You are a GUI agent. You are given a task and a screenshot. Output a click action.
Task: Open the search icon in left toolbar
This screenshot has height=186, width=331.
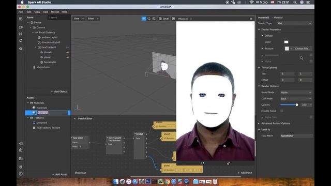point(21,49)
